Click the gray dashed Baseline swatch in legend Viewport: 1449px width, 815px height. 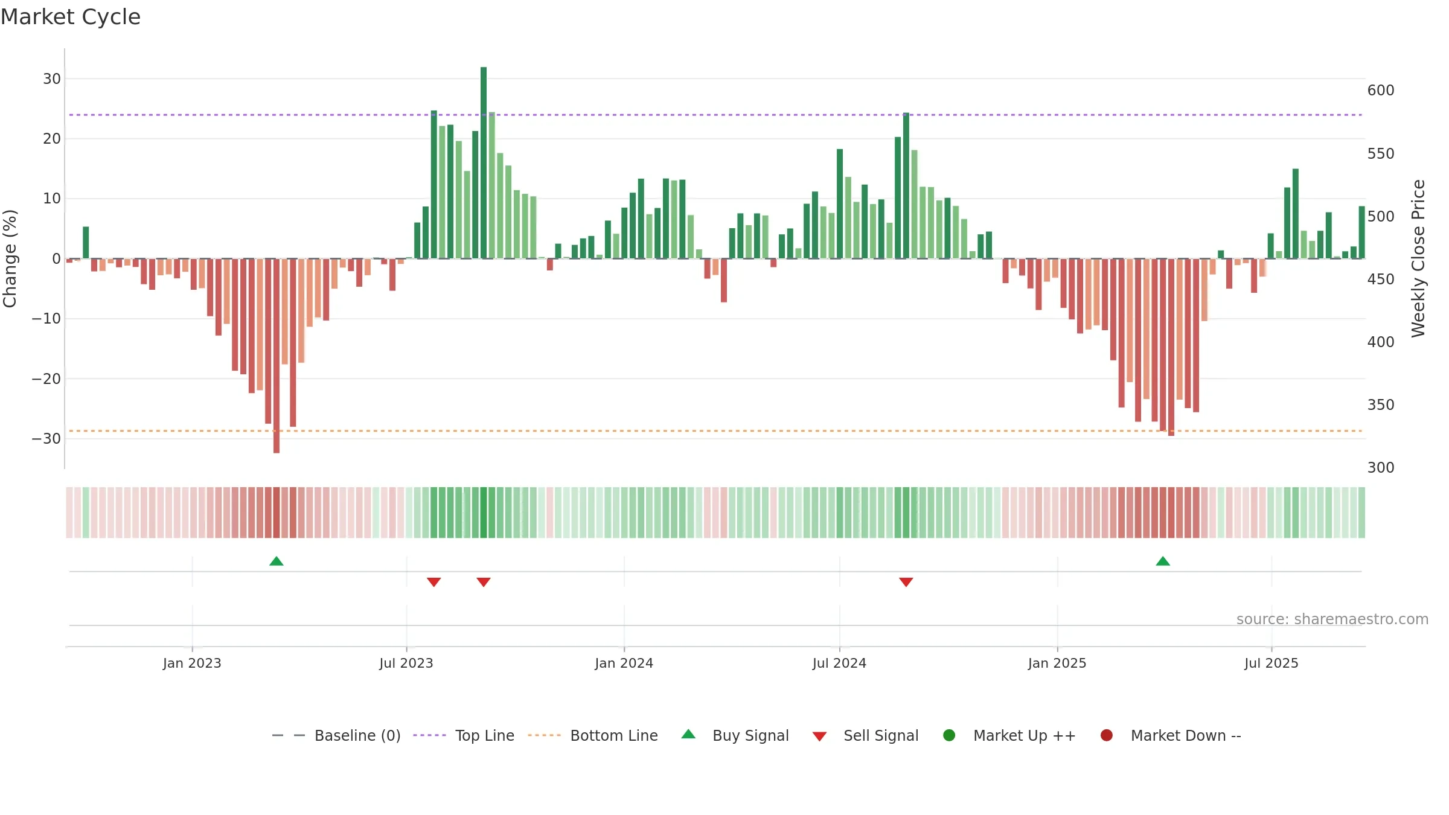(x=289, y=735)
